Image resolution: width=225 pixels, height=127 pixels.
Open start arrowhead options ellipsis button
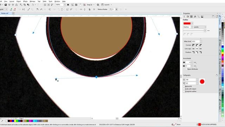[x=195, y=62]
